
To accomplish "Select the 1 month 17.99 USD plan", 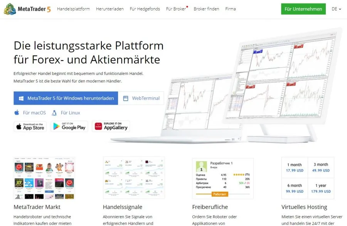I will [295, 167].
